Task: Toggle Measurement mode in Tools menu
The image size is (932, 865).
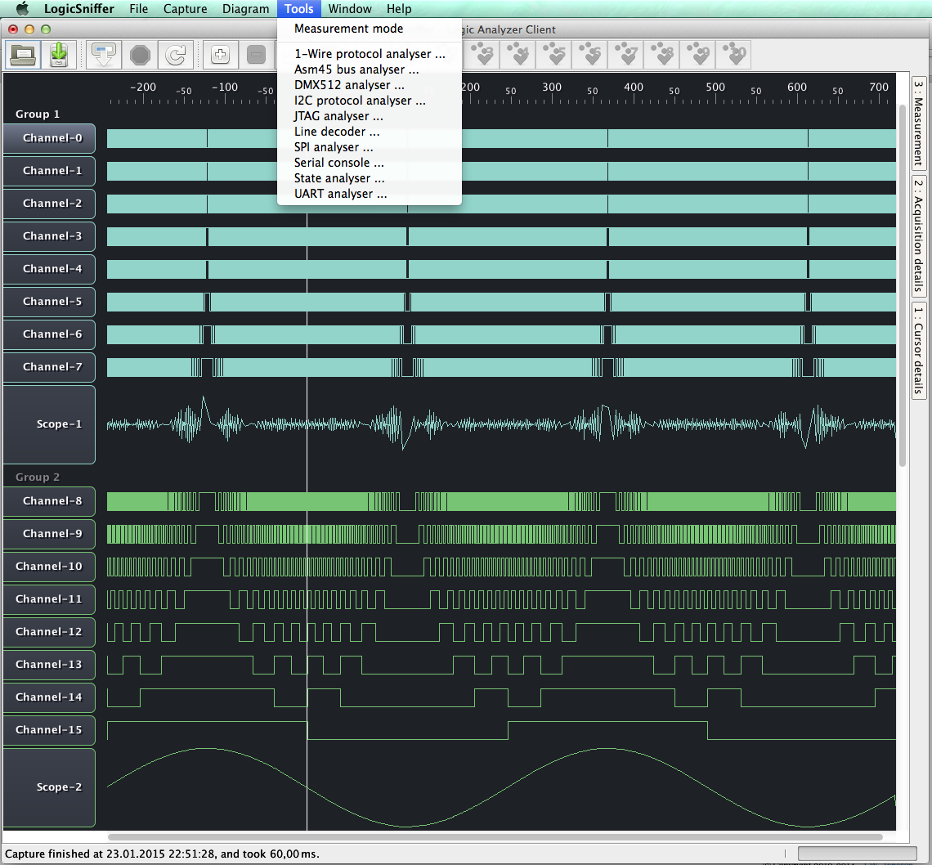Action: [348, 29]
